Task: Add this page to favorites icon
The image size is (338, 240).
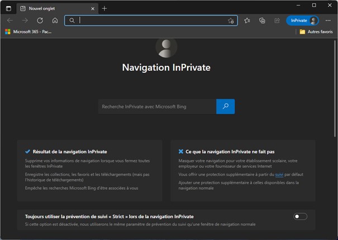Action: point(231,21)
